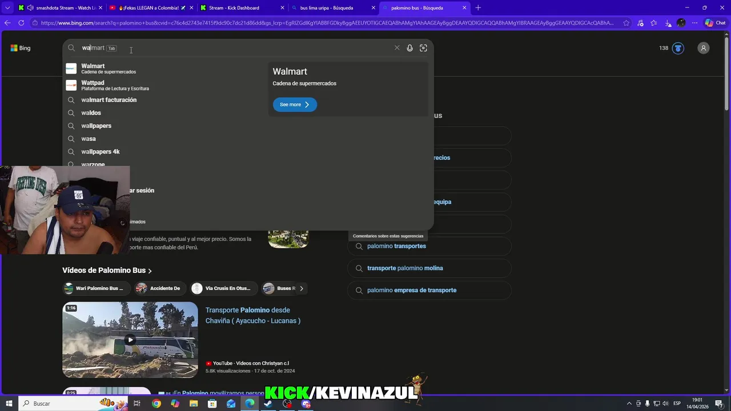Select the Wattpad suggestion

point(166,86)
